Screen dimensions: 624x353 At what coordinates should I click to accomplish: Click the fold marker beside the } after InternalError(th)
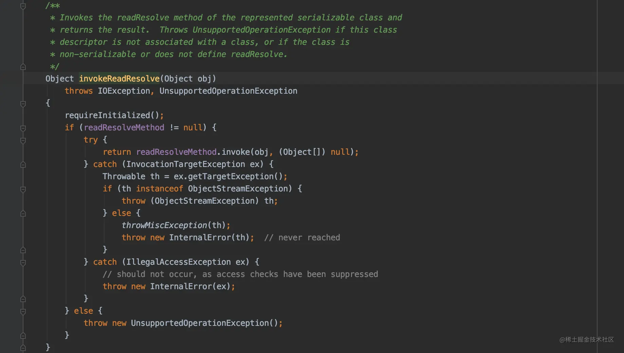pos(23,250)
